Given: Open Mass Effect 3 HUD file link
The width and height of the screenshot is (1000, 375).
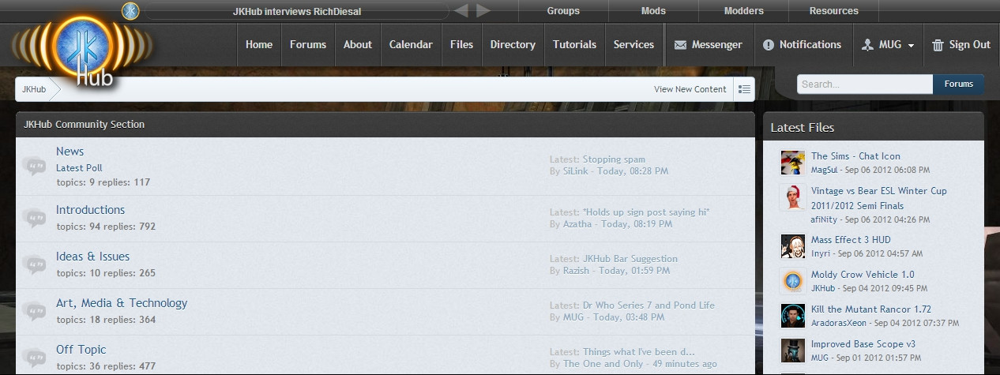Looking at the screenshot, I should click(851, 240).
